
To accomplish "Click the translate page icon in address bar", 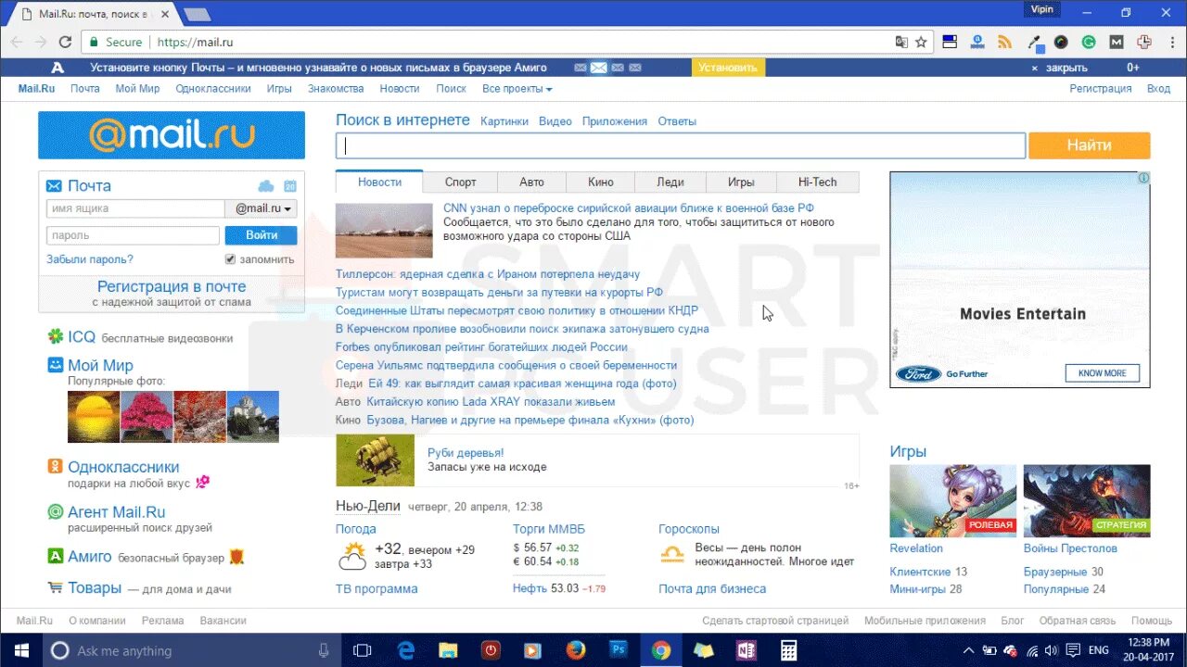I will point(901,42).
